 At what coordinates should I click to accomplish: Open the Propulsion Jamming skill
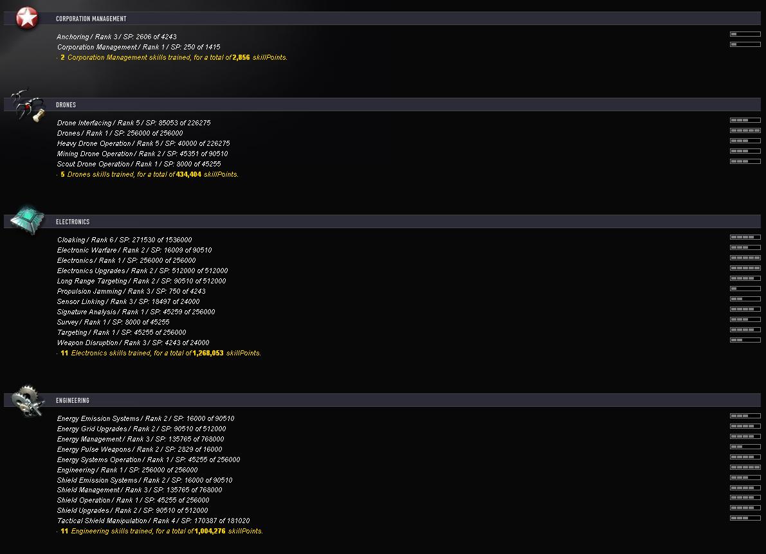pos(131,291)
